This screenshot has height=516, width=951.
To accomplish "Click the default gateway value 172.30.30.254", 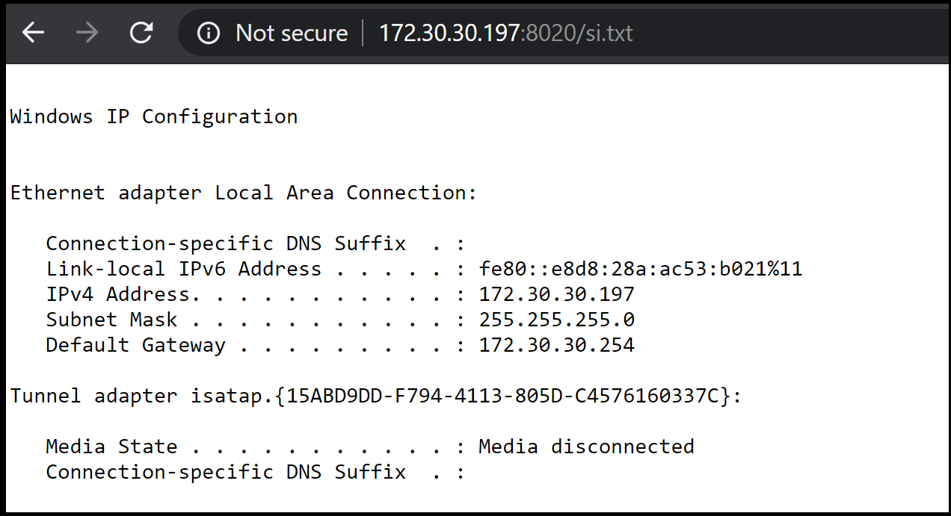I will [x=556, y=345].
